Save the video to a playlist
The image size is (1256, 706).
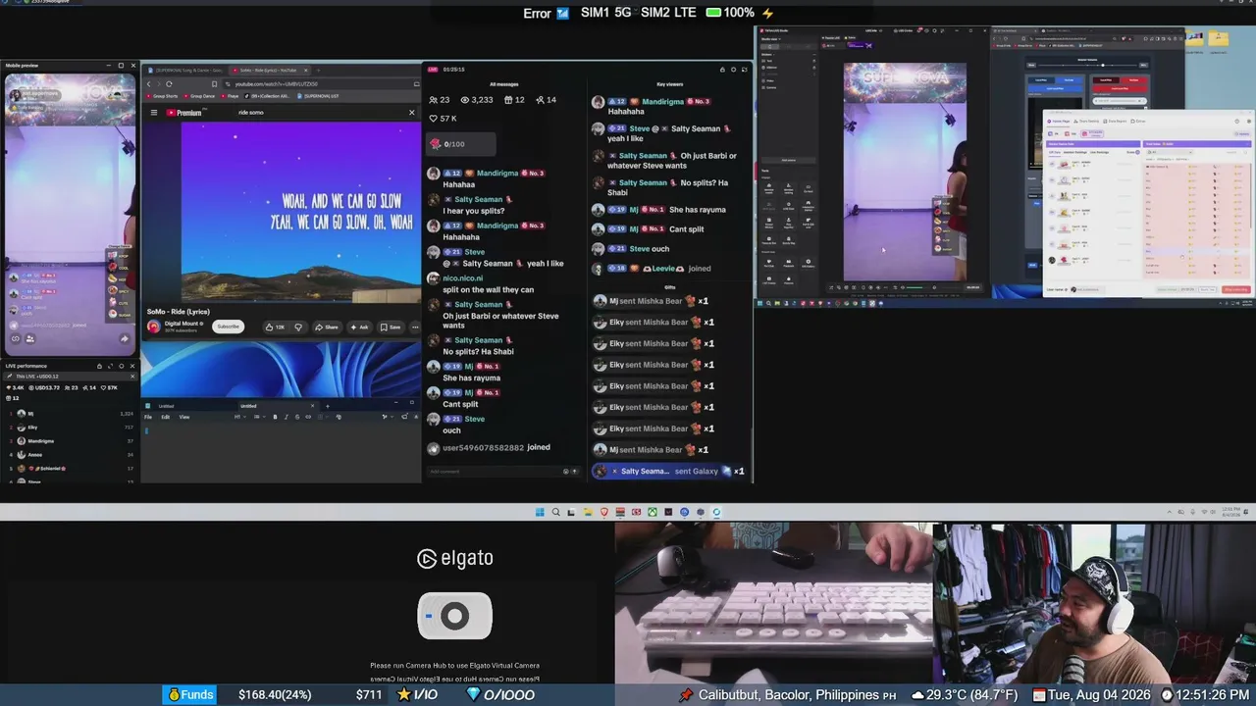click(x=391, y=327)
